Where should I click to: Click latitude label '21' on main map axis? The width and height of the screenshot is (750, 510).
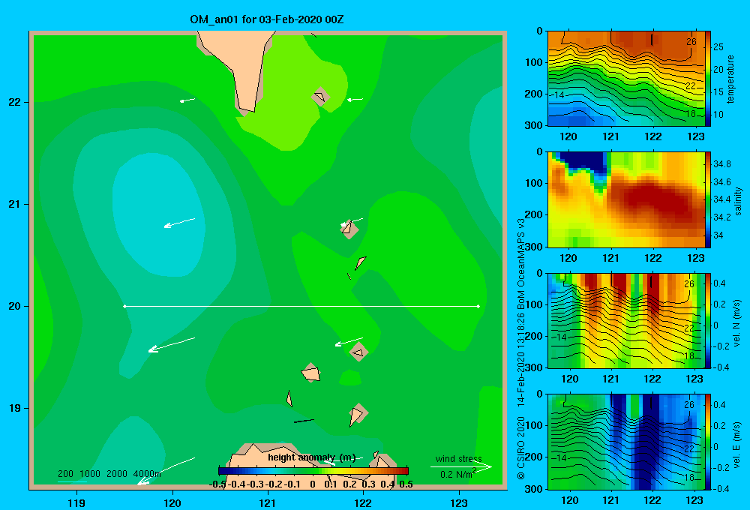(x=14, y=204)
